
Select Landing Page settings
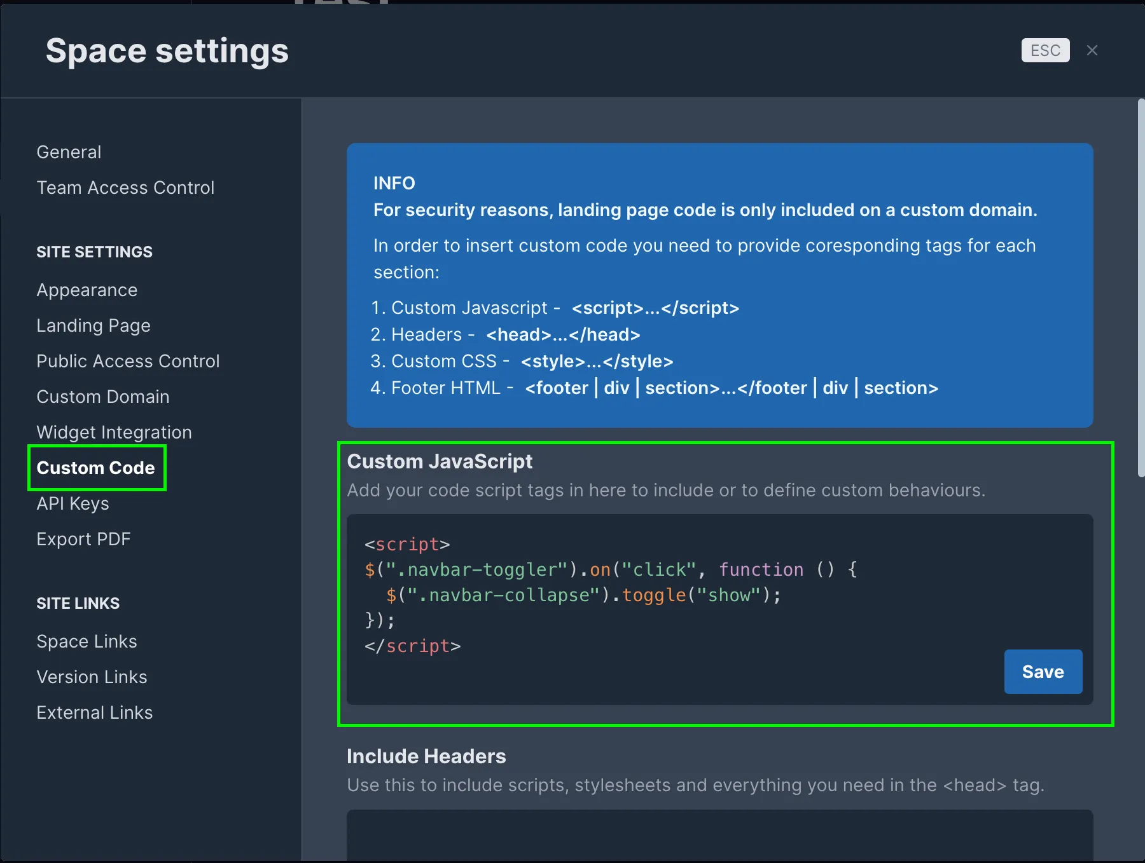point(94,325)
